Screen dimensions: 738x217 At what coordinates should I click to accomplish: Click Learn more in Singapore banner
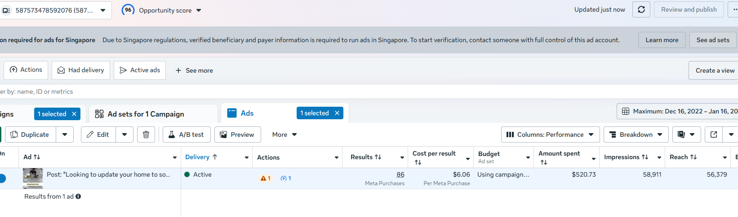(x=662, y=40)
